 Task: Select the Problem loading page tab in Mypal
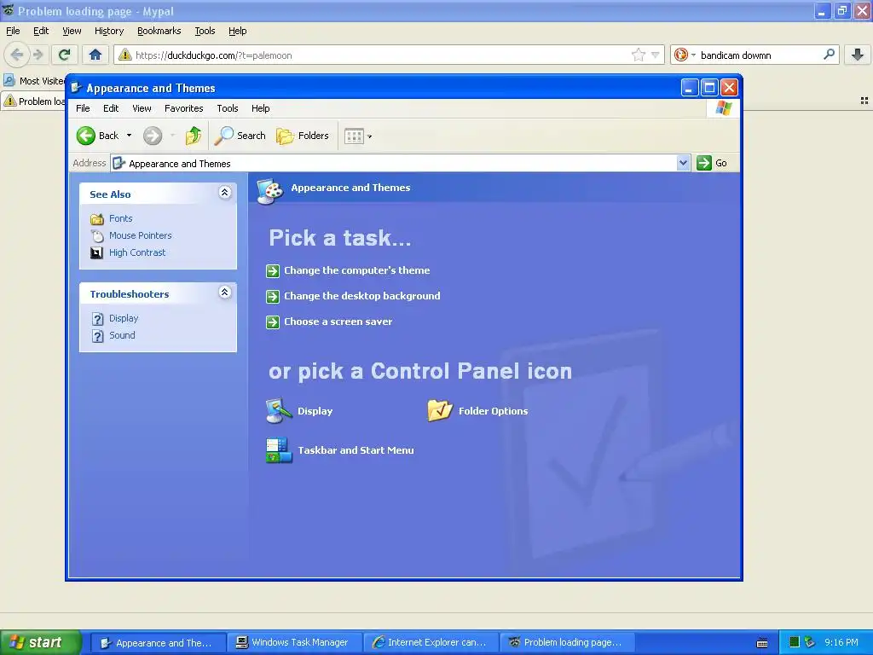pyautogui.click(x=34, y=101)
